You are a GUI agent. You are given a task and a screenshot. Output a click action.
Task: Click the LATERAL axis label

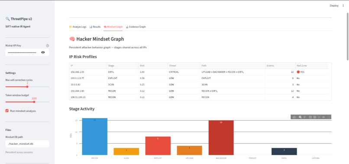pos(316,158)
